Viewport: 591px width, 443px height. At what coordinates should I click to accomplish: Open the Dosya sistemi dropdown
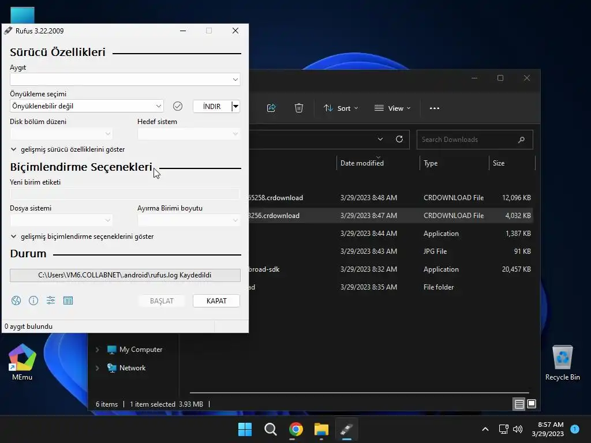pyautogui.click(x=61, y=220)
